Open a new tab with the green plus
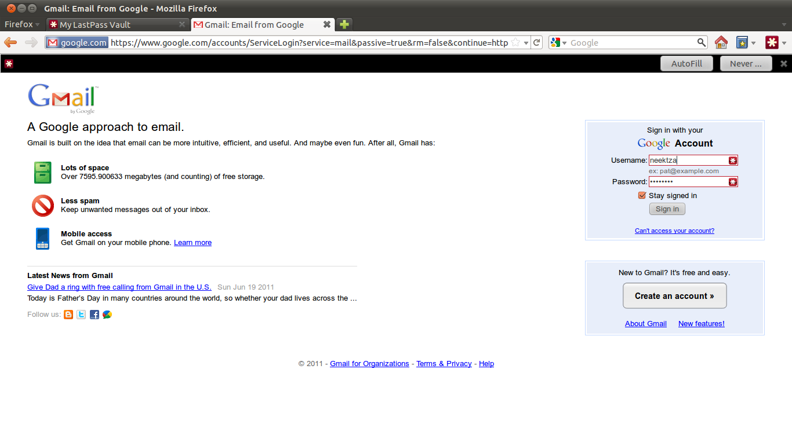792x431 pixels. point(344,24)
